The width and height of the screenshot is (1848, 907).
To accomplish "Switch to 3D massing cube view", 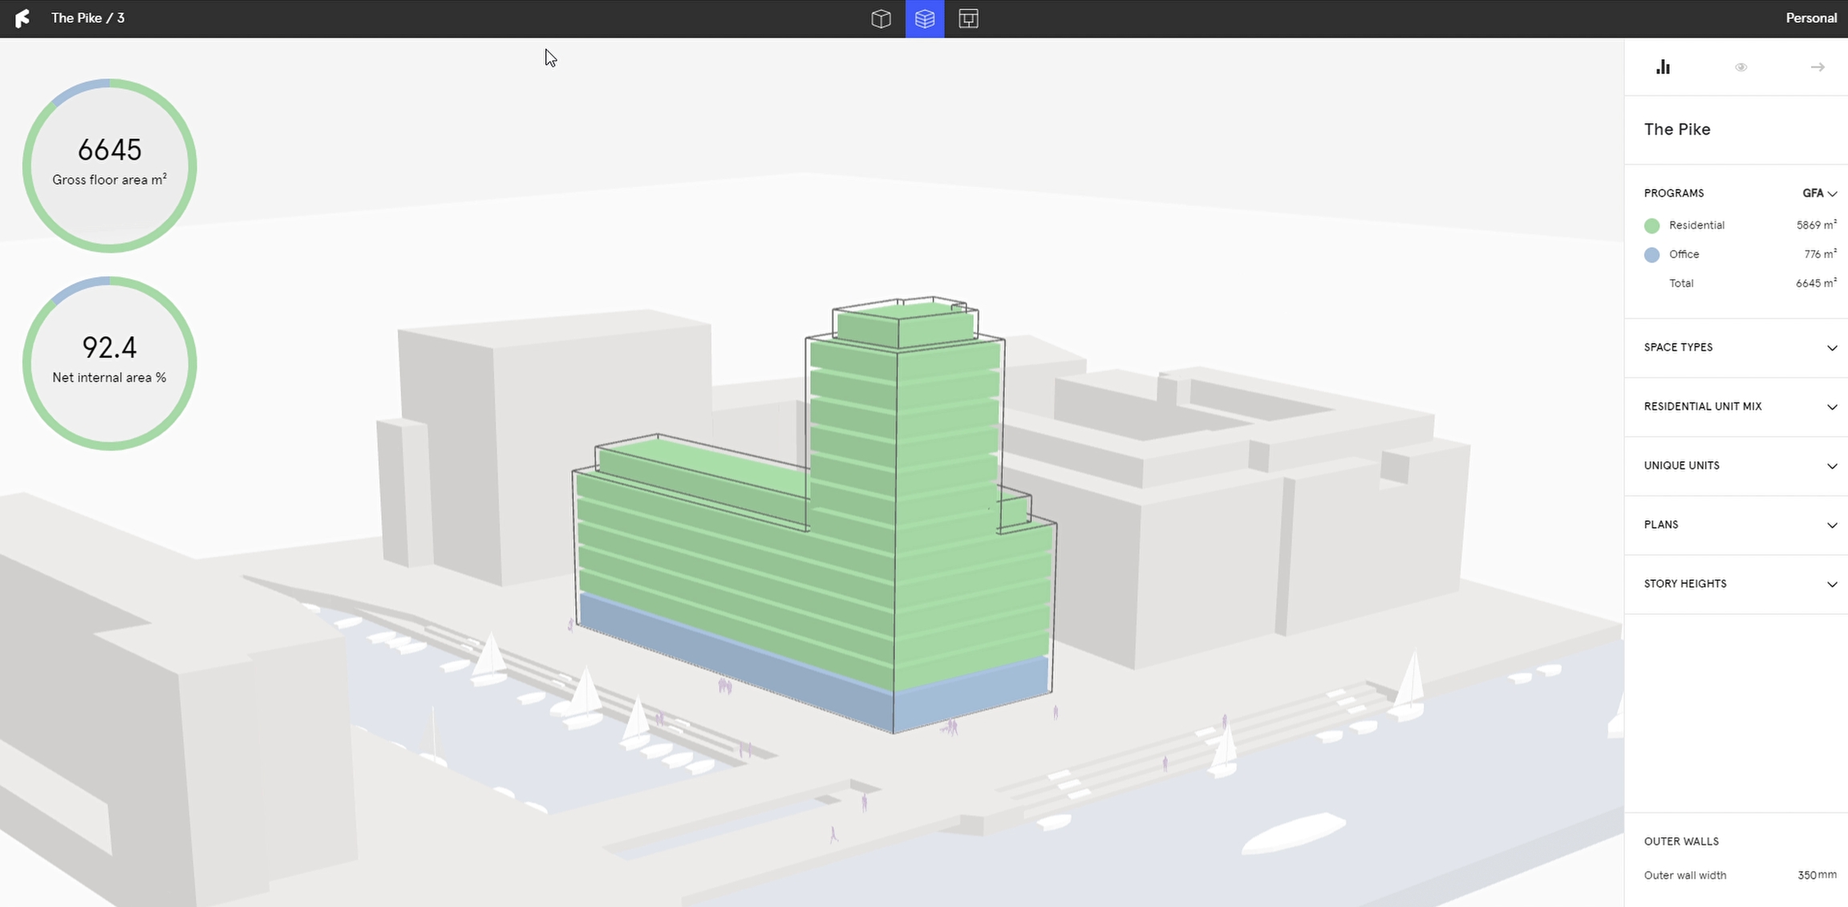I will click(881, 18).
